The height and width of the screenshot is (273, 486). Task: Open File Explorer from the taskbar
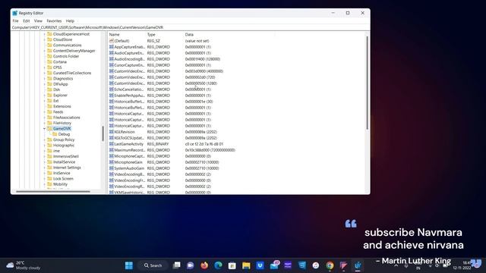pos(246,265)
